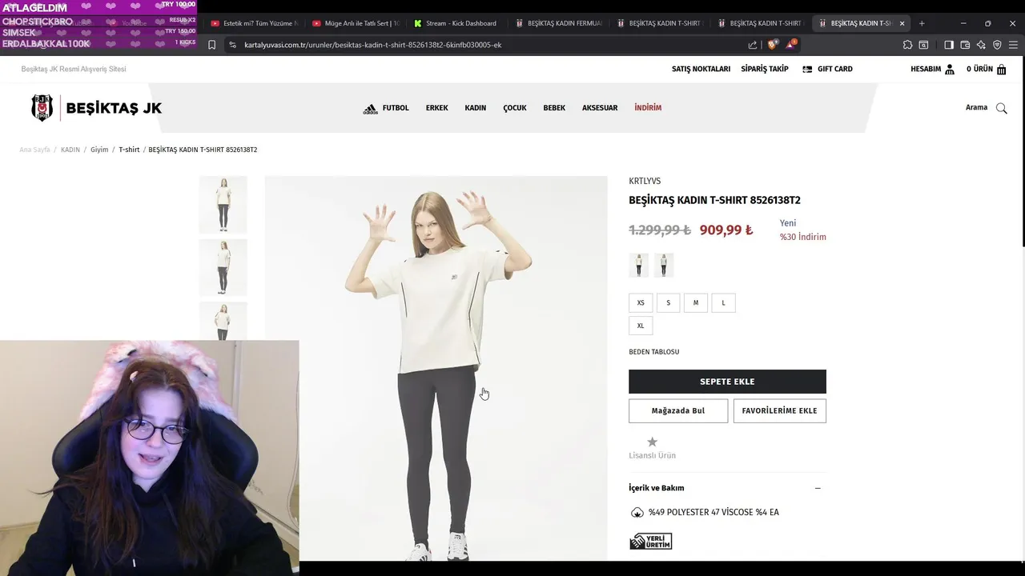Select the second color variant swatch
Screen dimensions: 1025x576
[664, 265]
